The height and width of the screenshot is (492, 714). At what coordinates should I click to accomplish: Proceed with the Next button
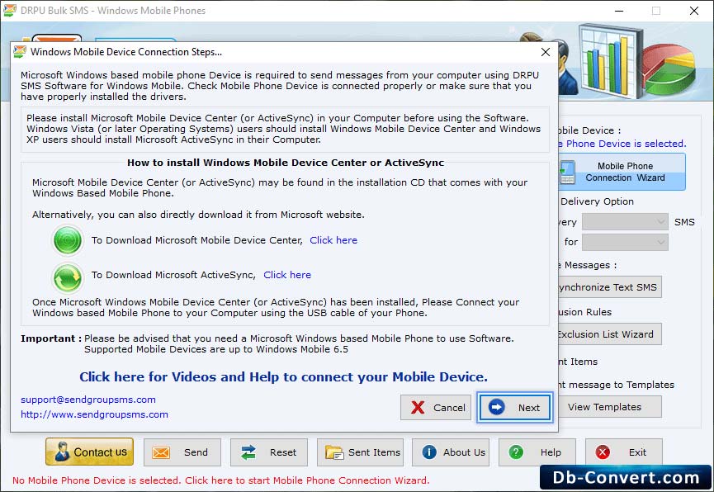(514, 407)
